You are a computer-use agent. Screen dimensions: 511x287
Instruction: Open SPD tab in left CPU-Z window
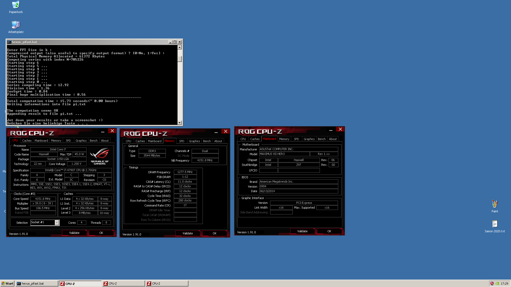pyautogui.click(x=68, y=141)
